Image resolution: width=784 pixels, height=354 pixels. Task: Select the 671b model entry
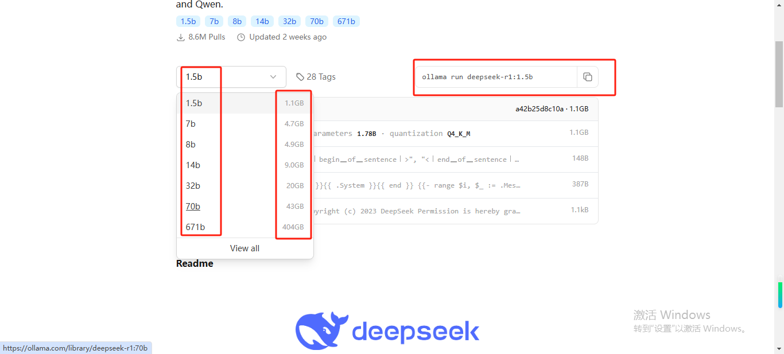(245, 227)
